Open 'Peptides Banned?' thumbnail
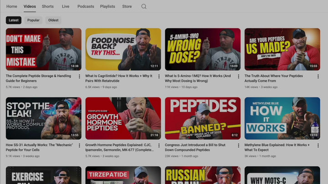 pos(203,118)
